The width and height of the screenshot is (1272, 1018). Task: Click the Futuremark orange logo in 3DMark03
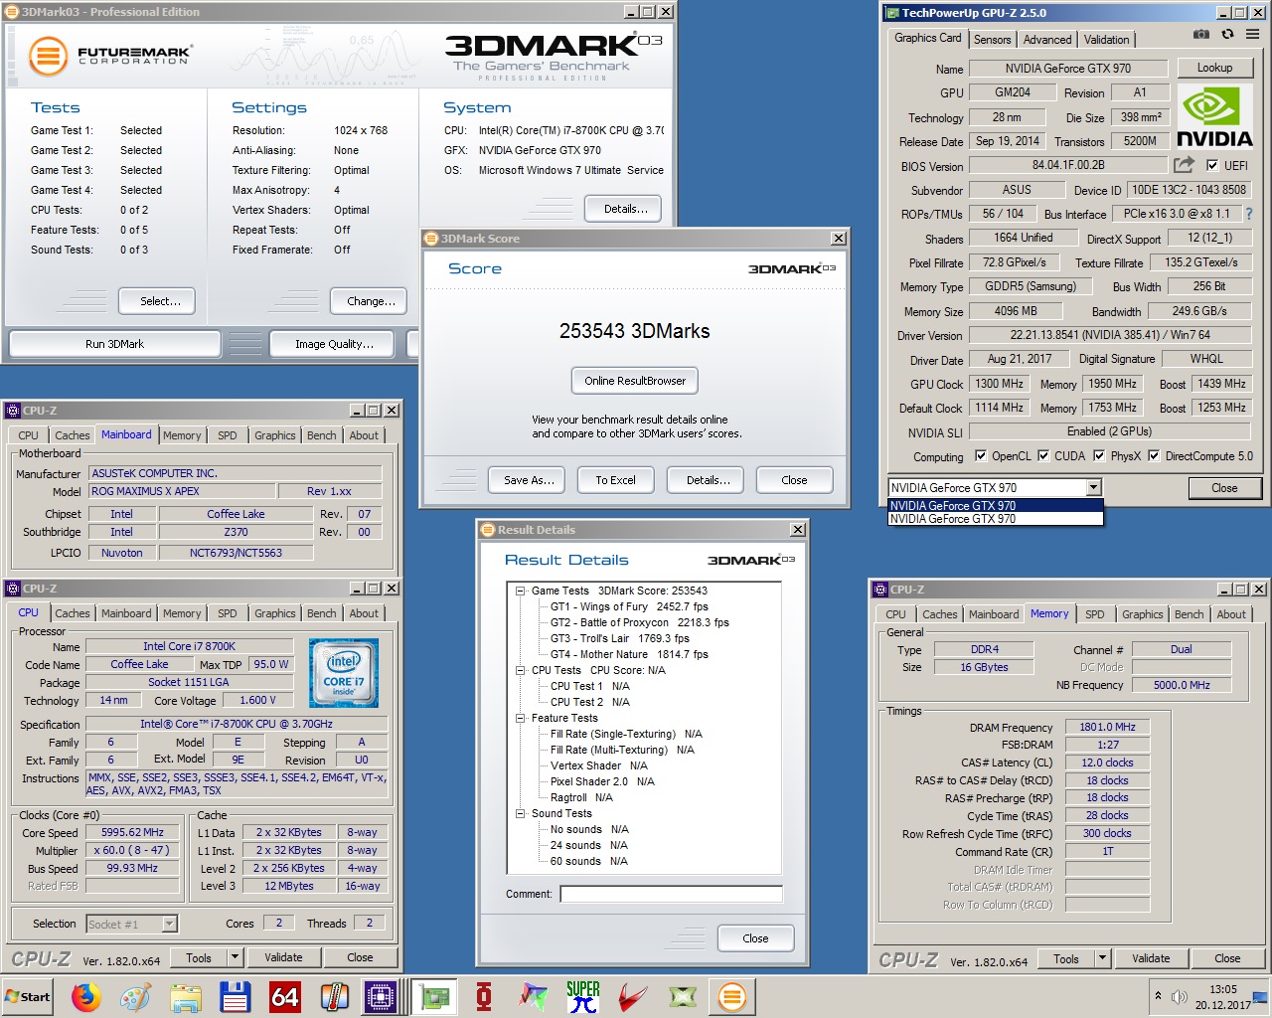(47, 56)
